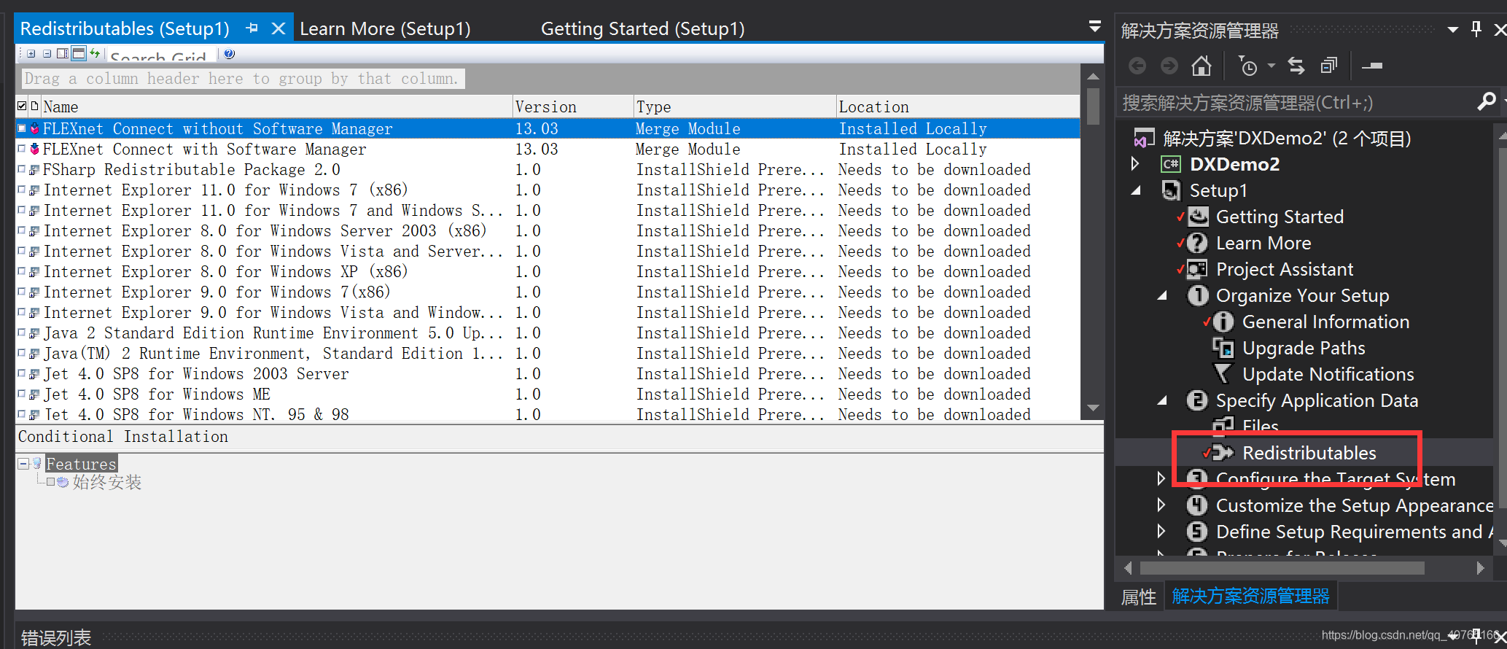Sort by the Name column header
The image size is (1507, 649).
(x=277, y=106)
